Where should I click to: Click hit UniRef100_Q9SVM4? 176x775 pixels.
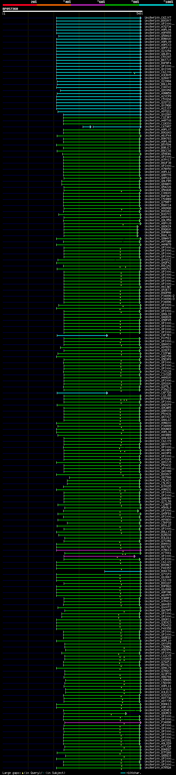click(x=158, y=90)
